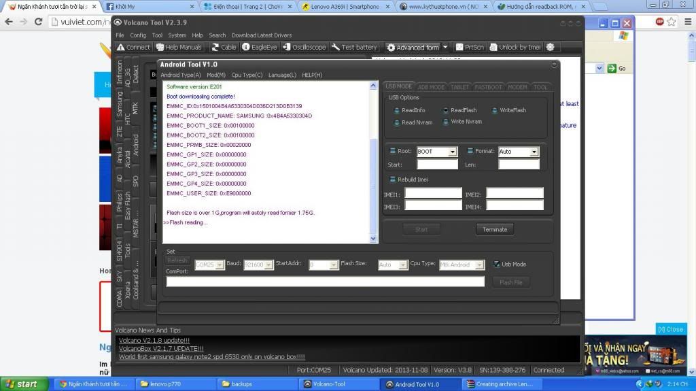The width and height of the screenshot is (696, 391).
Task: Toggle the Rebuild Imei checkbox
Action: [x=392, y=179]
